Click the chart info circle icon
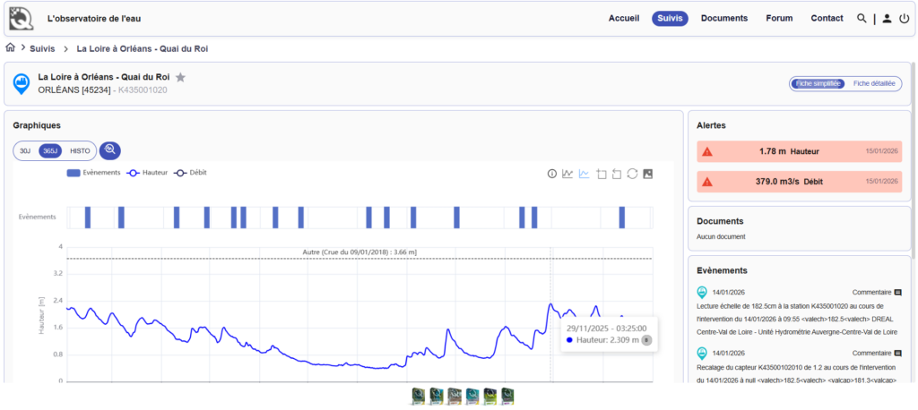Image resolution: width=918 pixels, height=410 pixels. [552, 174]
